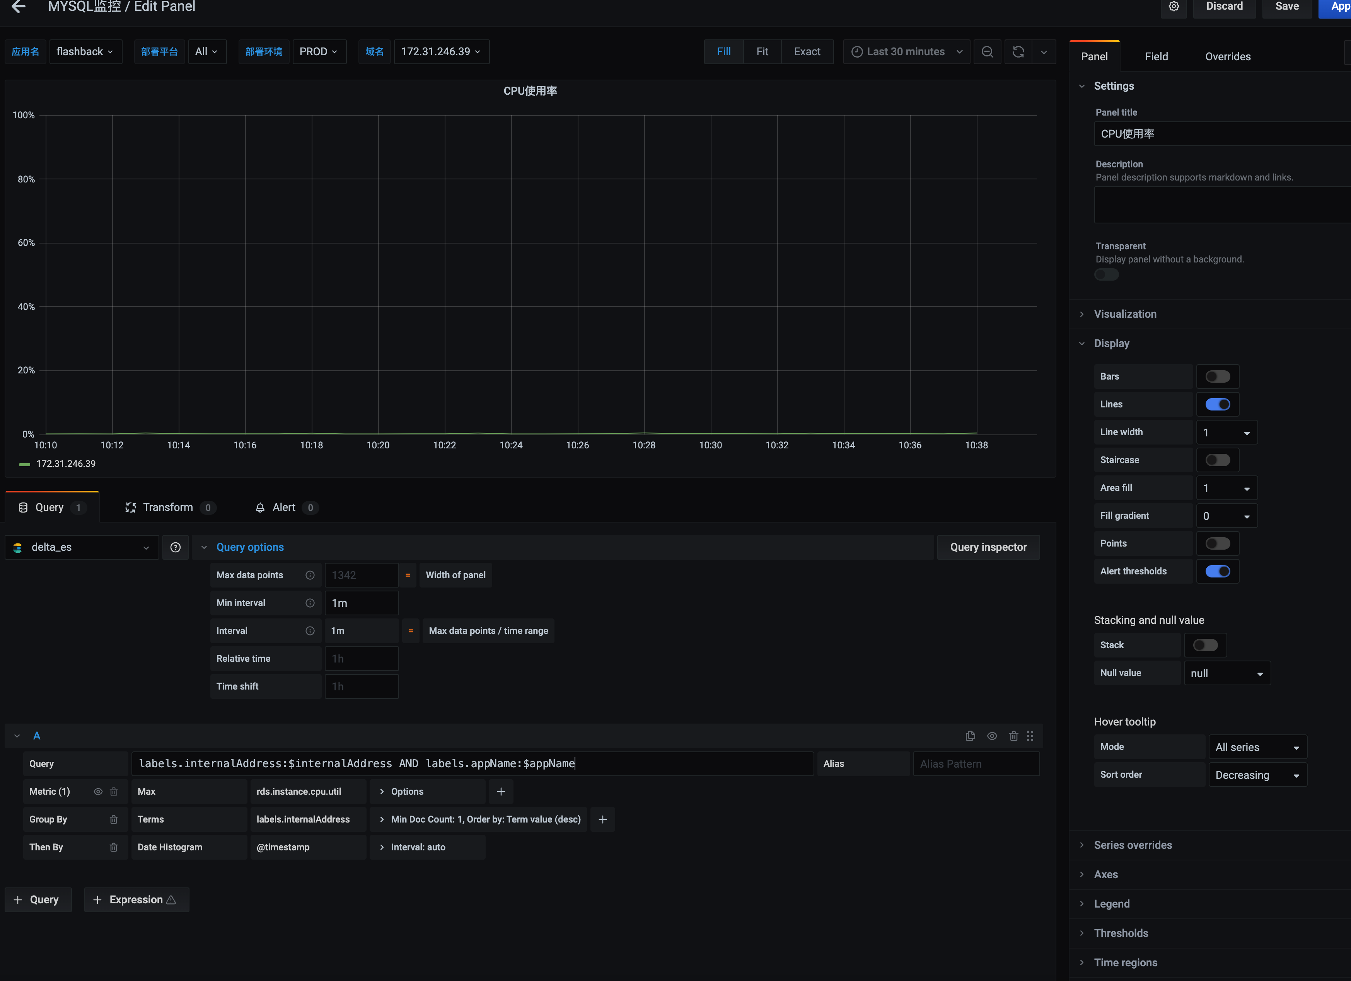Disable the Alert thresholds switch
The image size is (1351, 981).
1218,571
